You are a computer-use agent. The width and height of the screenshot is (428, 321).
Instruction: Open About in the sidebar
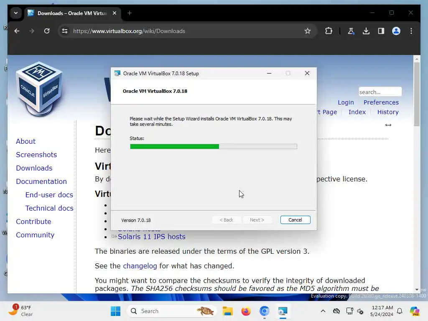coord(25,141)
